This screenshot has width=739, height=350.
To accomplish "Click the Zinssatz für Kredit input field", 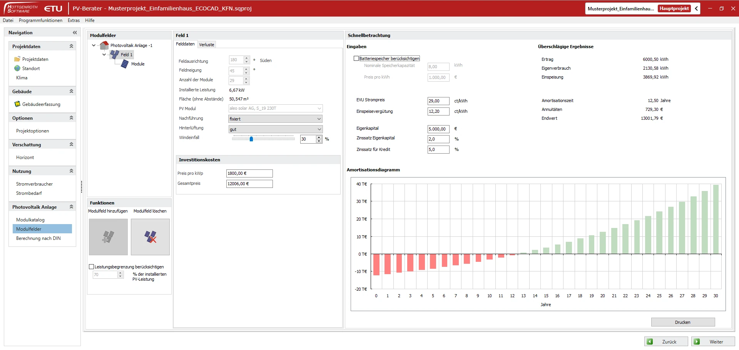I will click(x=438, y=149).
